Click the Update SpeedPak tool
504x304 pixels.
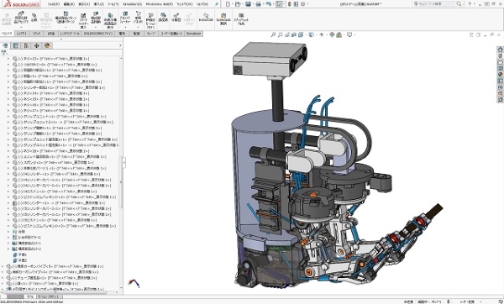point(223,19)
